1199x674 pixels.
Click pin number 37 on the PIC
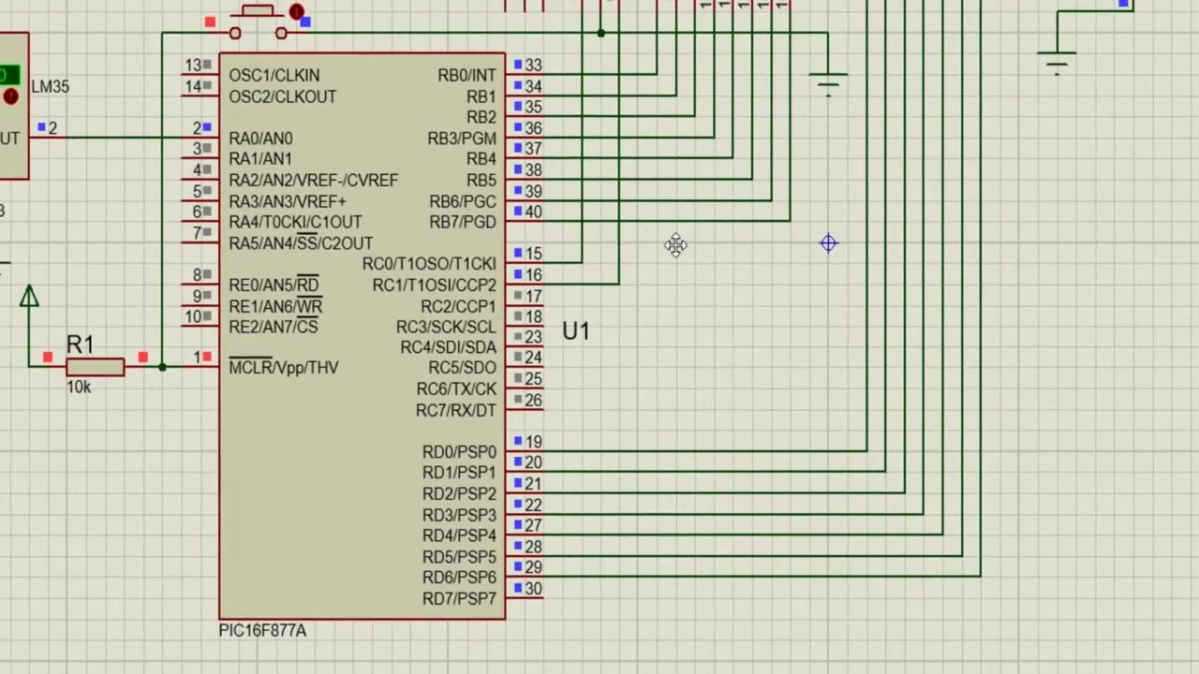coord(533,149)
